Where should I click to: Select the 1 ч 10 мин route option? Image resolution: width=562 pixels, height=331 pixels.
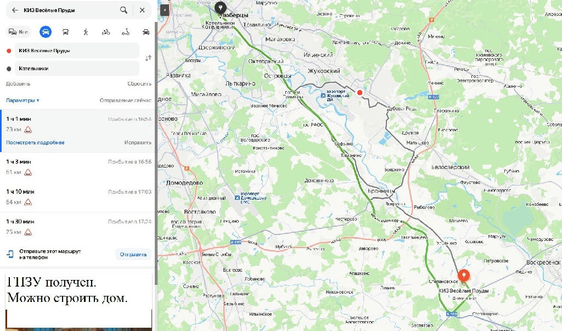[78, 197]
